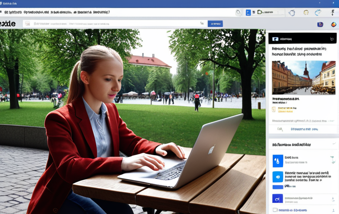Image resolution: width=339 pixels, height=214 pixels.
Task: Click the light-blue swirl icon in top toolbar
Action: 318,12
